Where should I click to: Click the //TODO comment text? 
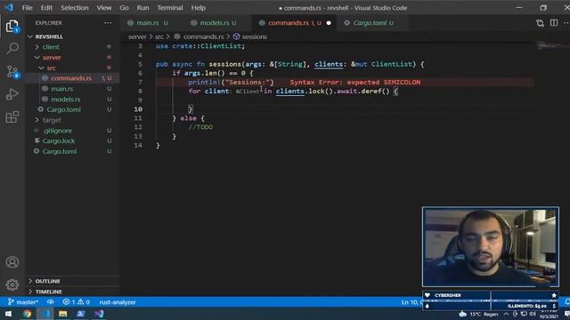(200, 127)
